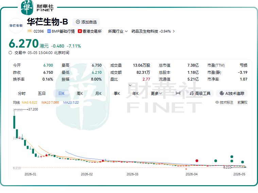Click the stock code 02396
258x193 pixels.
pos(39,31)
